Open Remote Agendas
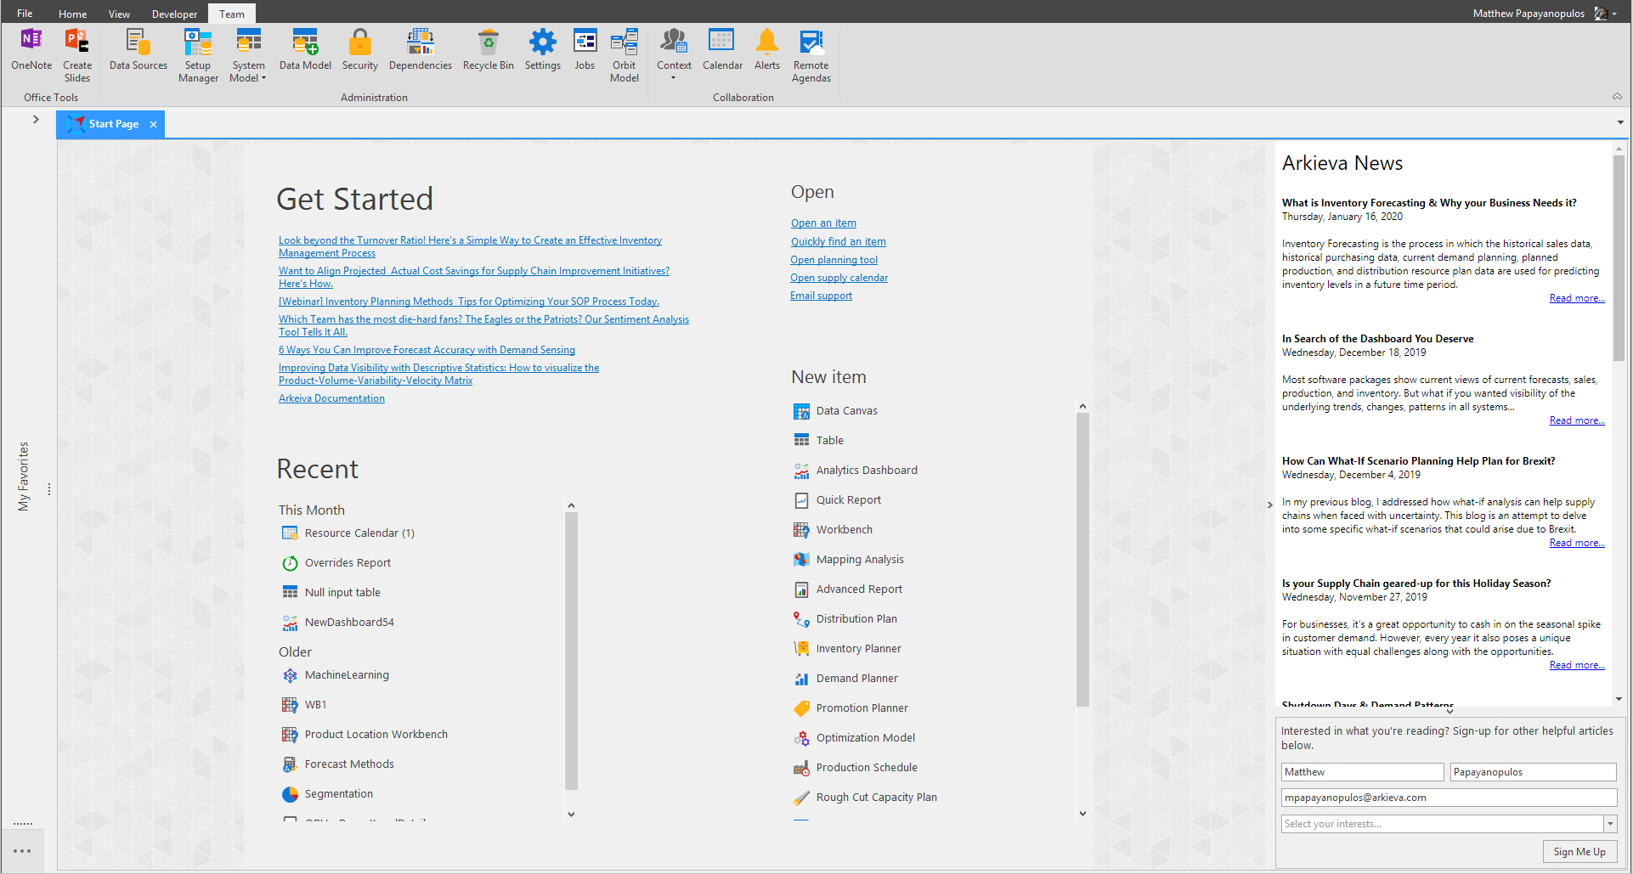Viewport: 1633px width, 874px height. [811, 56]
